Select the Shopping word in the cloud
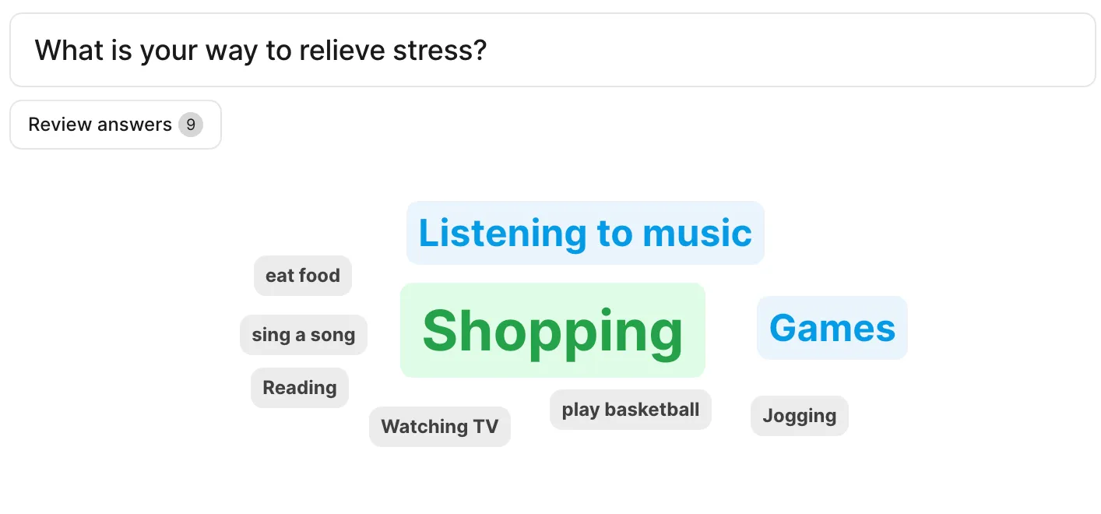Viewport: 1101px width, 514px height. [x=552, y=330]
